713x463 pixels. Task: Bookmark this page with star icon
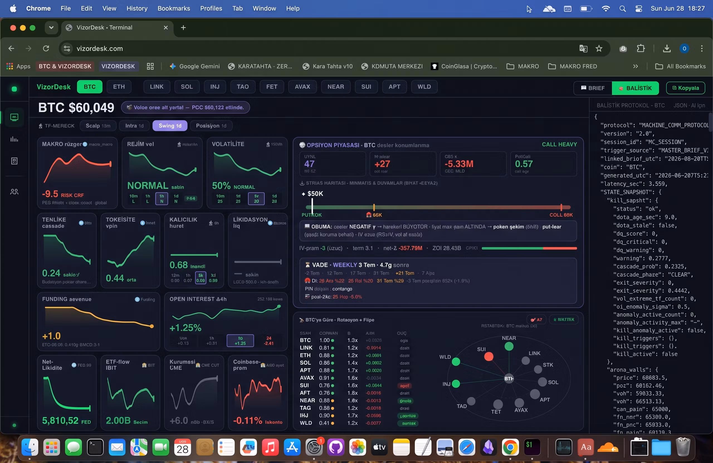[x=599, y=48]
